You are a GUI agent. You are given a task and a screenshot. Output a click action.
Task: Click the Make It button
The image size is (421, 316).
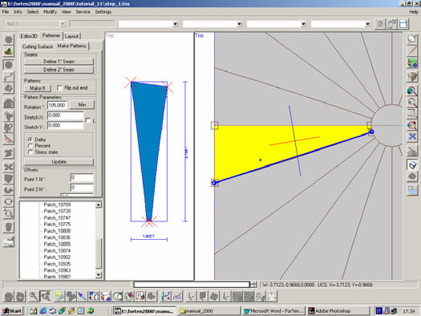coord(38,88)
